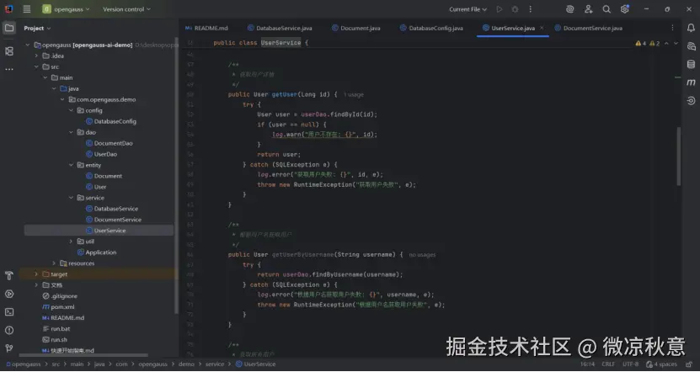
Task: Click the 16:14 line-column indicator
Action: pos(587,364)
